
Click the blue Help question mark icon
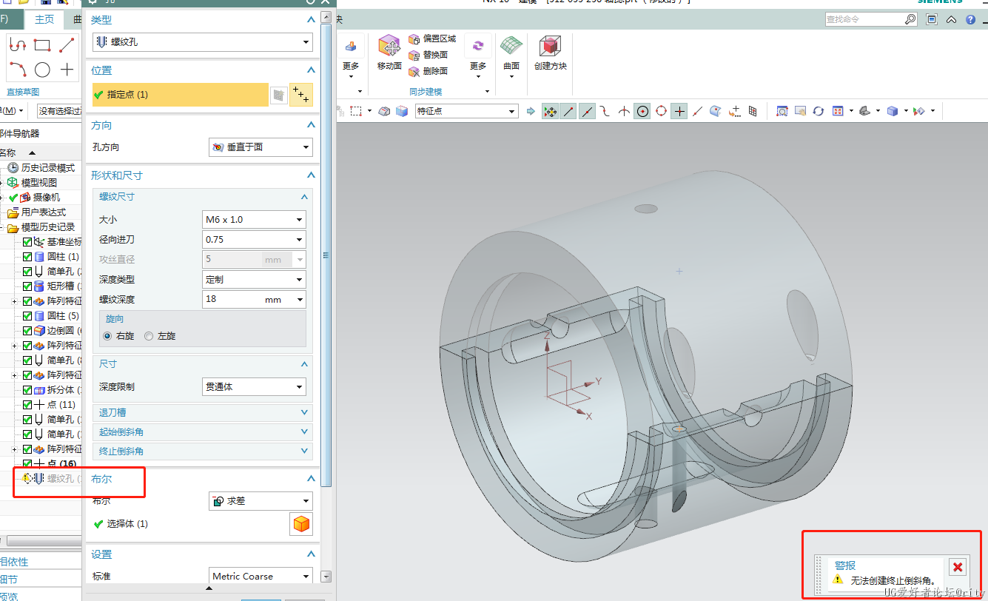pos(970,20)
